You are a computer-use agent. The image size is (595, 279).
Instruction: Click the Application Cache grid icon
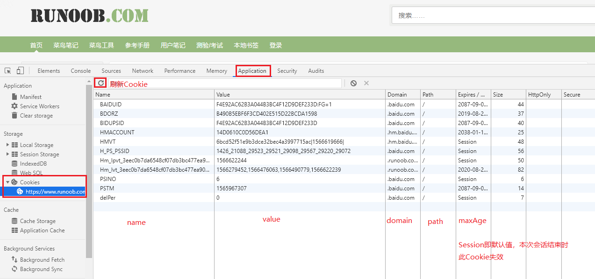pos(15,230)
